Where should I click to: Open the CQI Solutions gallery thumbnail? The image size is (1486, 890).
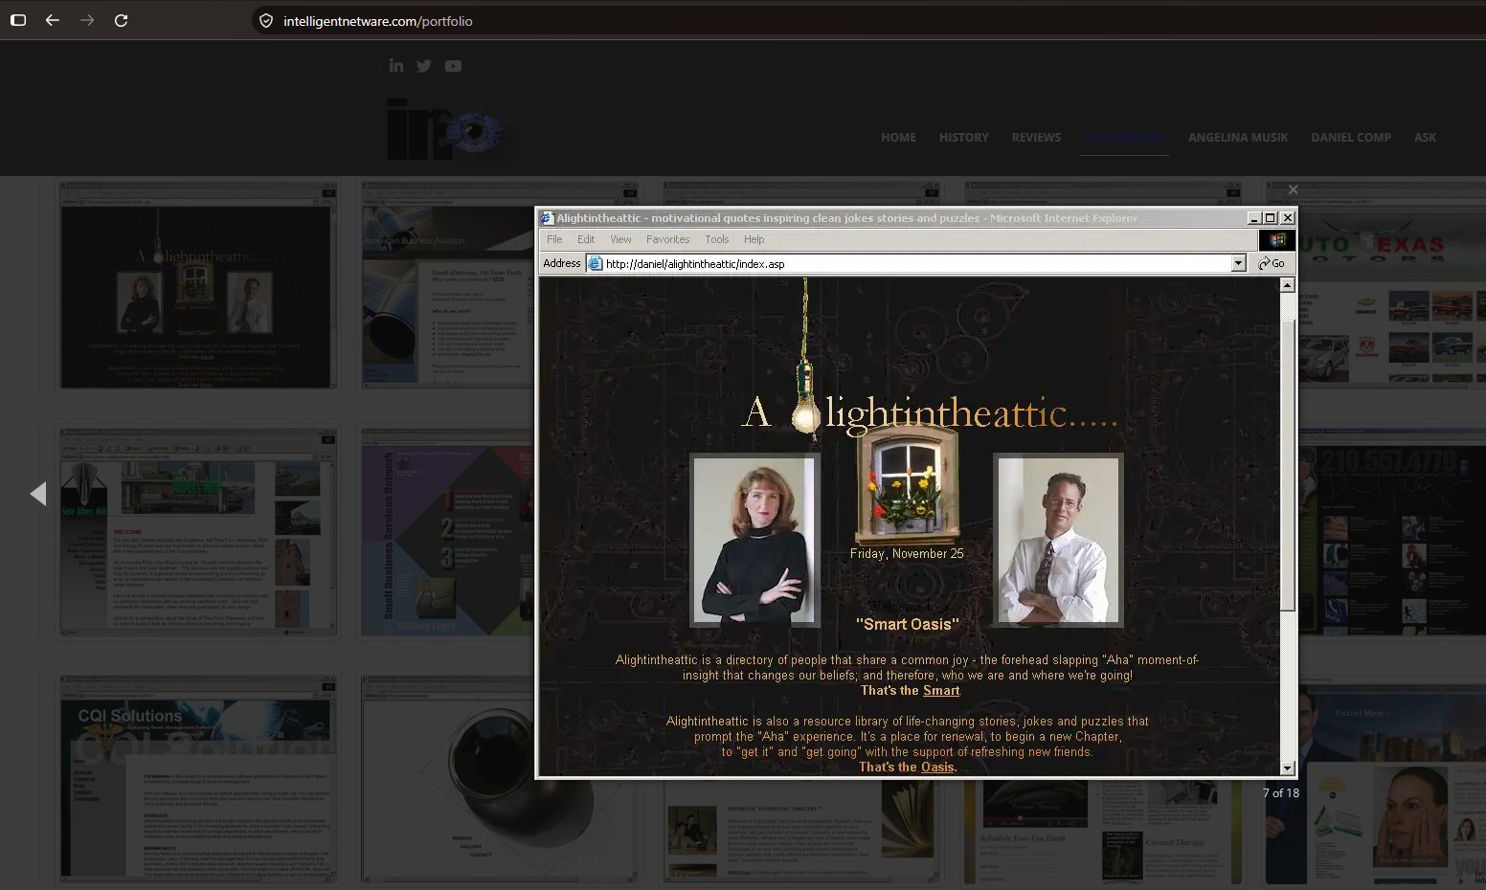pyautogui.click(x=199, y=778)
